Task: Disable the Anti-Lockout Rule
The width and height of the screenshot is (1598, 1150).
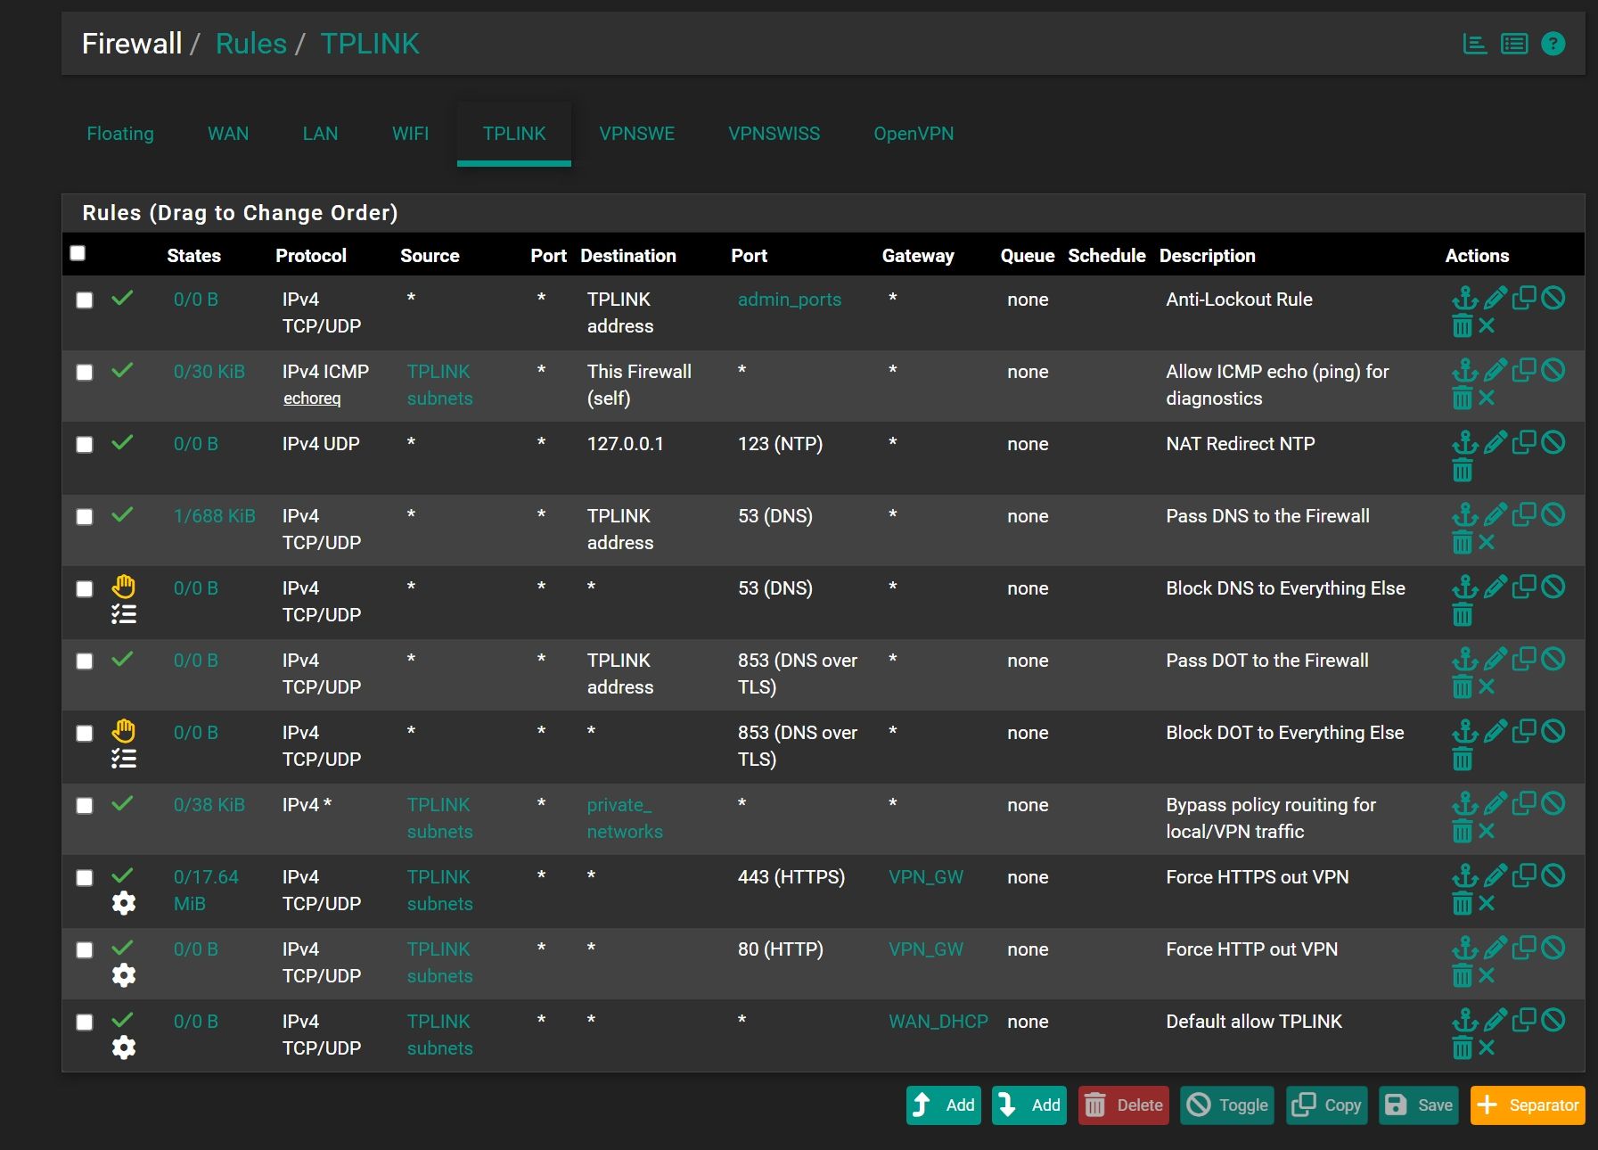Action: (x=1553, y=298)
